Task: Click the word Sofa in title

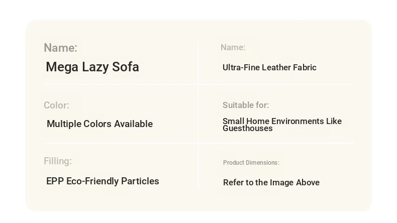Action: (126, 67)
